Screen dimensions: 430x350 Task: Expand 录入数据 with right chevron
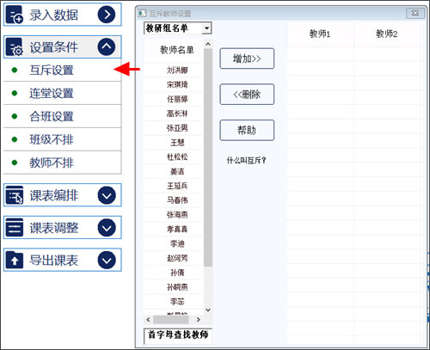[x=107, y=15]
